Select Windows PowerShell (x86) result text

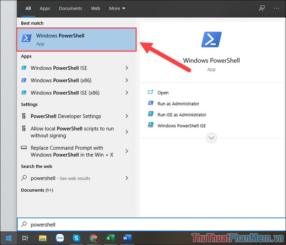pyautogui.click(x=61, y=80)
